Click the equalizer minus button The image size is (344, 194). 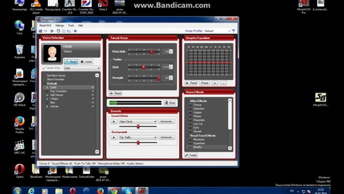point(223,83)
